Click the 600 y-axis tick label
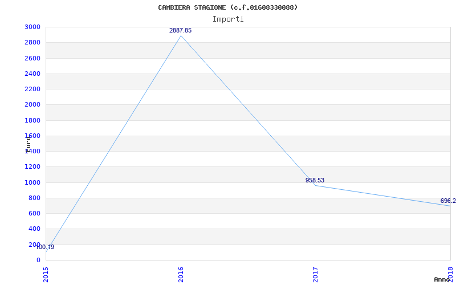This screenshot has width=456, height=285. pos(35,213)
